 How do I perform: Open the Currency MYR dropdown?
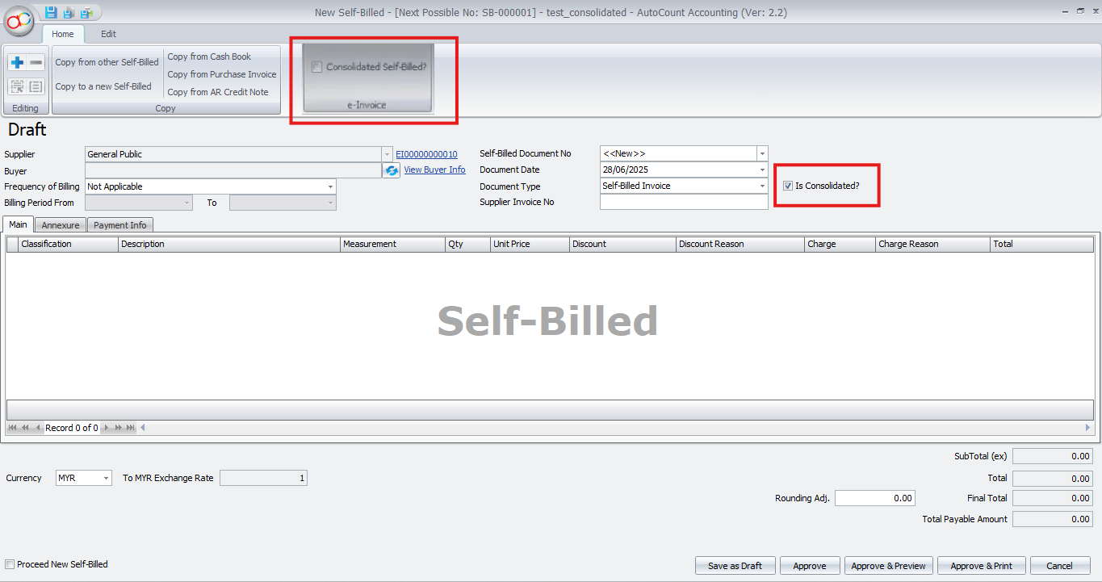[x=107, y=478]
